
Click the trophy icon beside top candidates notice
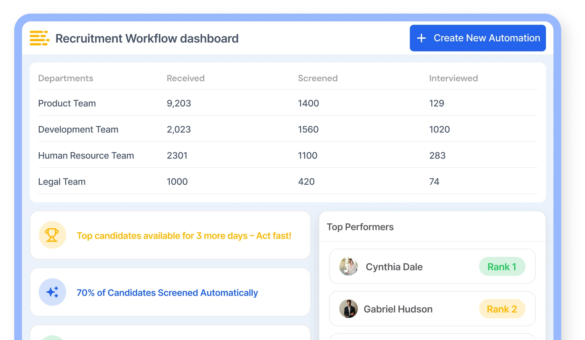click(x=52, y=235)
